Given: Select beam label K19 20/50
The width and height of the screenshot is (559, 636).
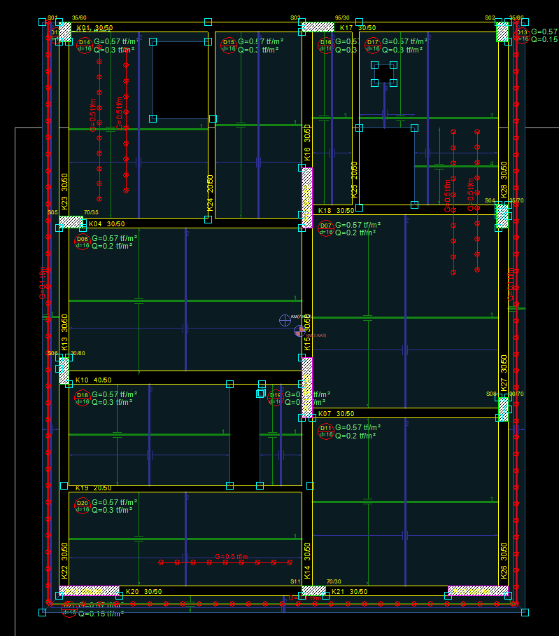Looking at the screenshot, I should pyautogui.click(x=93, y=488).
